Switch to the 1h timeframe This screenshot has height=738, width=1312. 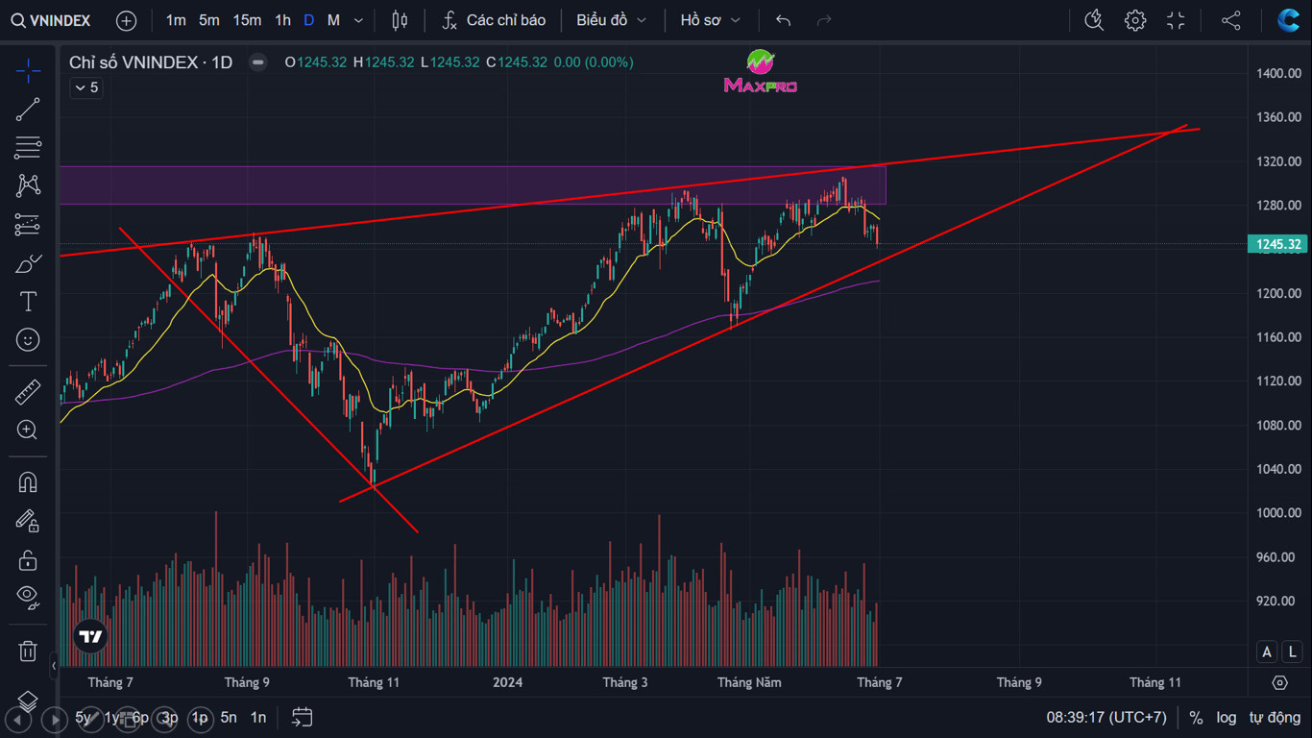tap(282, 20)
